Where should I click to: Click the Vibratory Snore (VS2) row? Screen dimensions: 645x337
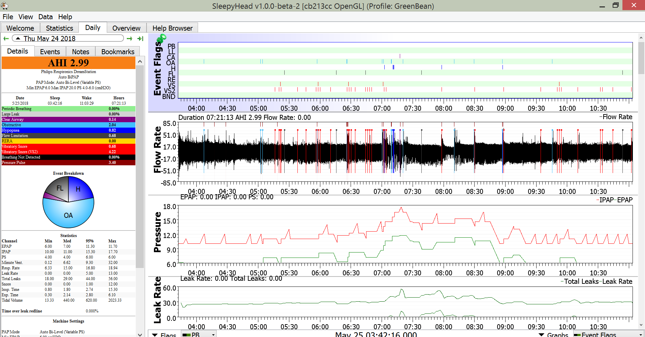[68, 152]
